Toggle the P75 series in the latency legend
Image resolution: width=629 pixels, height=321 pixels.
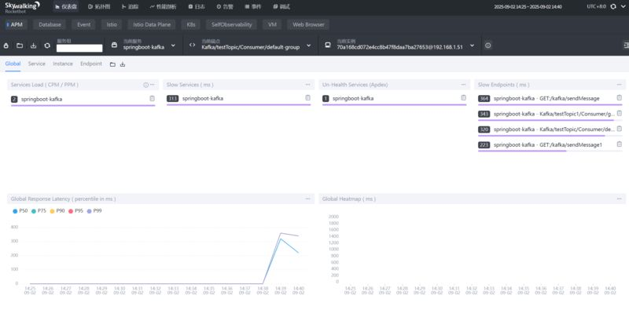[x=39, y=211]
